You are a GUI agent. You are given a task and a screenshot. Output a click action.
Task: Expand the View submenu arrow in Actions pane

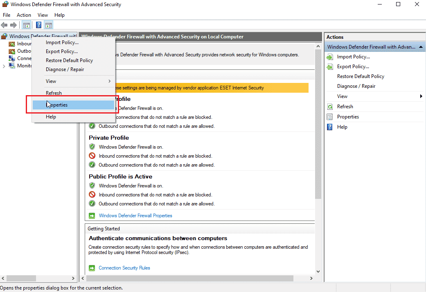(x=421, y=96)
